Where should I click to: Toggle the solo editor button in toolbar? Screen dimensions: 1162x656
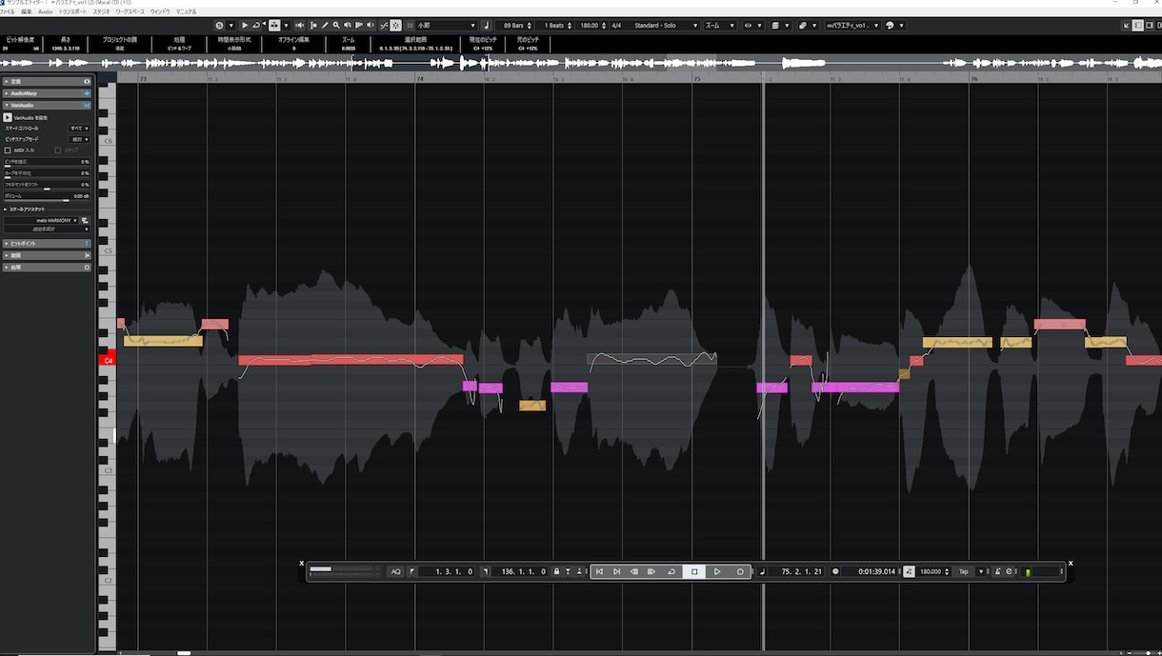[219, 25]
